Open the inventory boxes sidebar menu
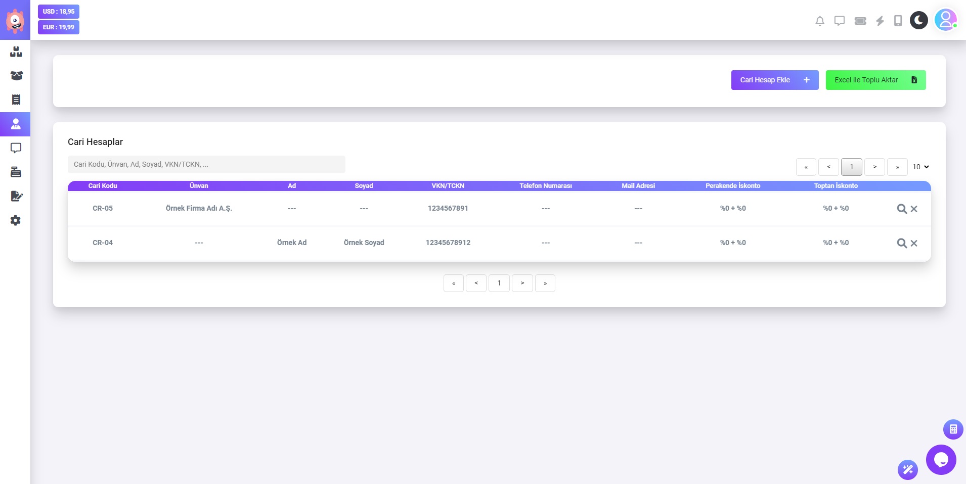The height and width of the screenshot is (484, 966). (x=16, y=52)
